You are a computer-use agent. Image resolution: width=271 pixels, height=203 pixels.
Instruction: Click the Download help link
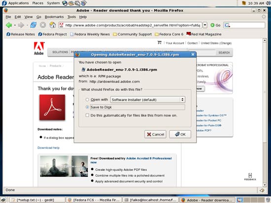click(x=48, y=148)
